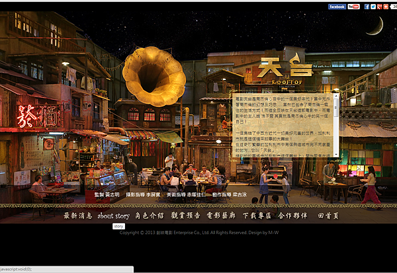This screenshot has height=273, width=397.
Task: Click the 美術指導 赤塚佳仁 credit text
Action: 186,195
